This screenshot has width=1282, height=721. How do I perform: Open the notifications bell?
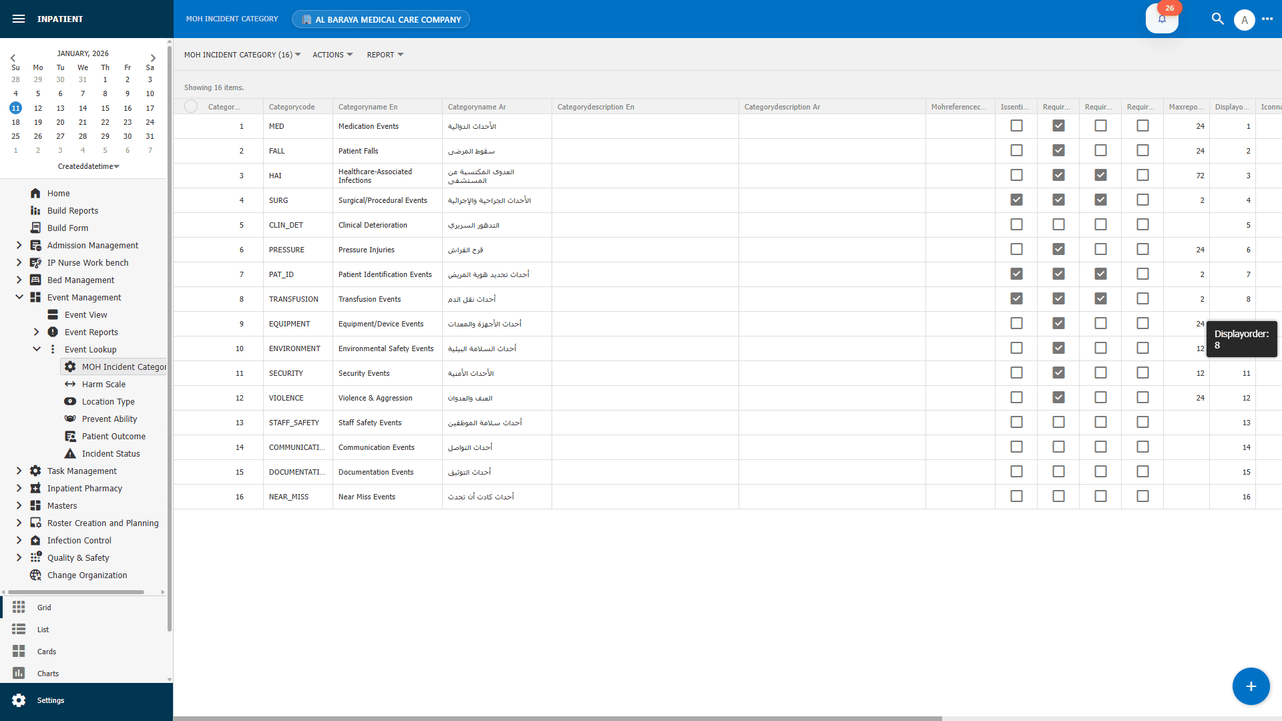click(x=1162, y=19)
